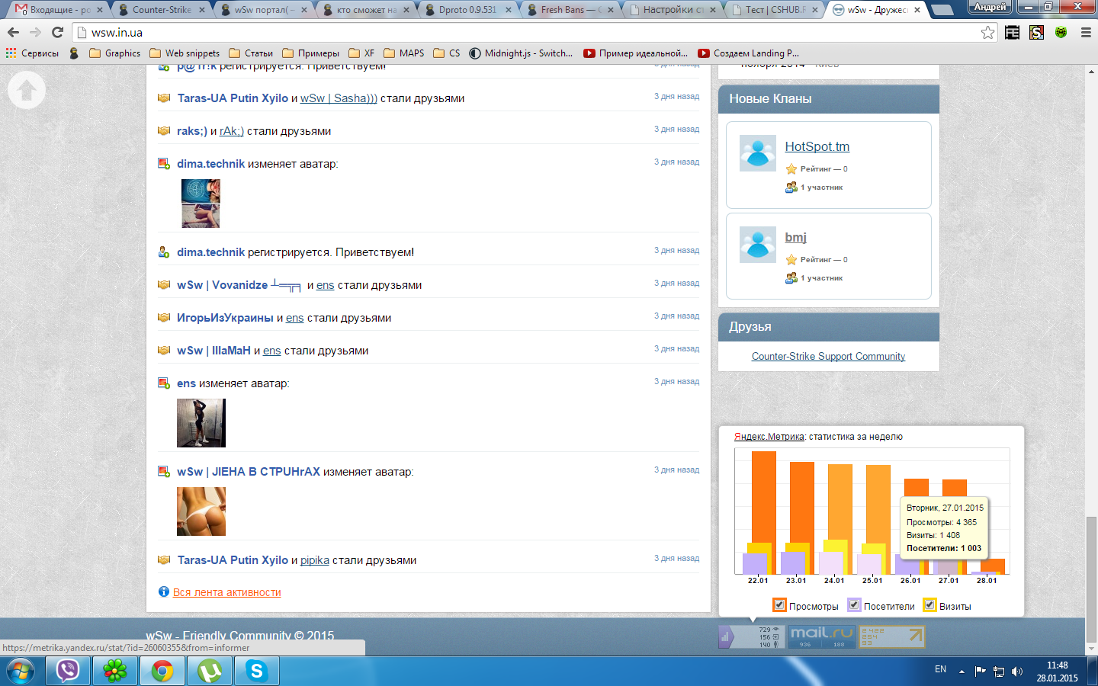Open Создаем Landing P... YouTube bookmark
Viewport: 1098px width, 686px height.
[x=749, y=53]
